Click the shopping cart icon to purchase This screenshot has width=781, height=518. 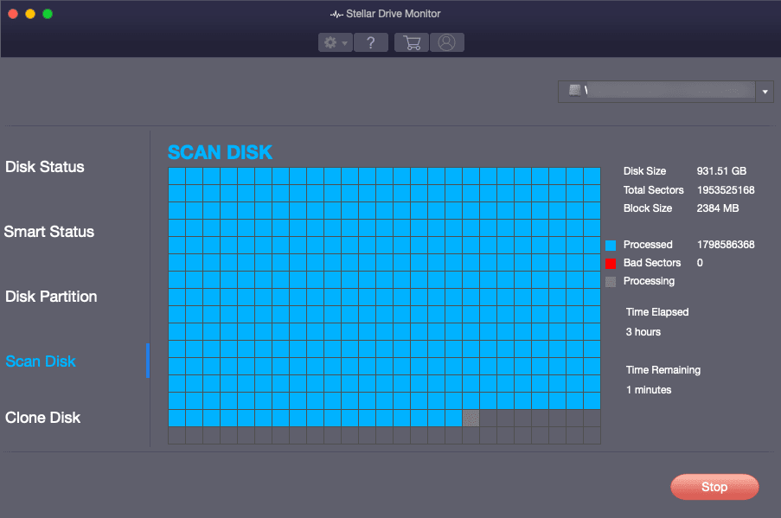pos(411,42)
